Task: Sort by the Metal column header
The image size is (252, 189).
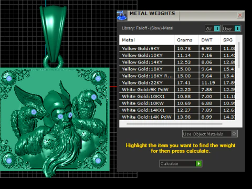Action: point(146,40)
